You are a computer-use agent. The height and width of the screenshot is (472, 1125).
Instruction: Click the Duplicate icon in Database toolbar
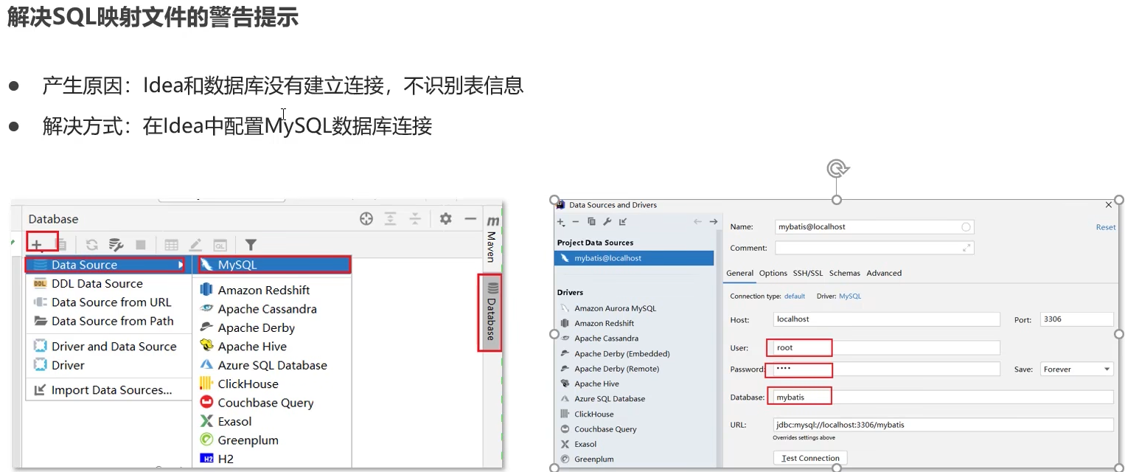click(62, 245)
